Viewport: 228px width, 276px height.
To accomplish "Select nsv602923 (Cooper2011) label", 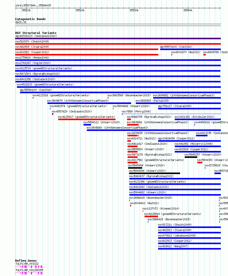I will (x=175, y=241).
